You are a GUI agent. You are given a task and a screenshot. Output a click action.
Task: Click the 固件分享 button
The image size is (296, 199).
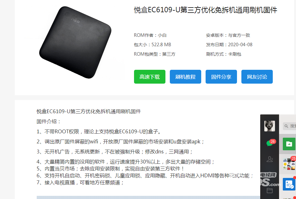pyautogui.click(x=221, y=77)
